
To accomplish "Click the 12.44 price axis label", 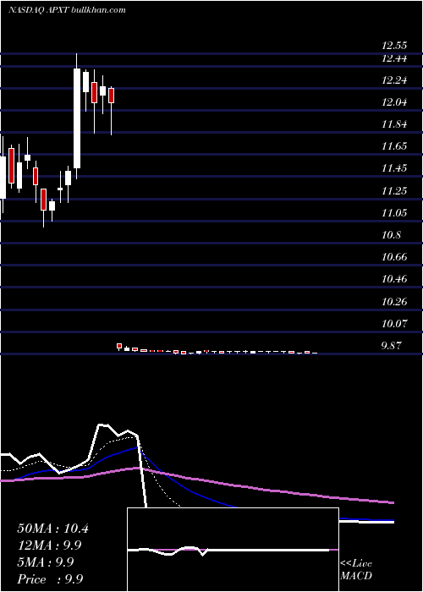I will pyautogui.click(x=394, y=58).
